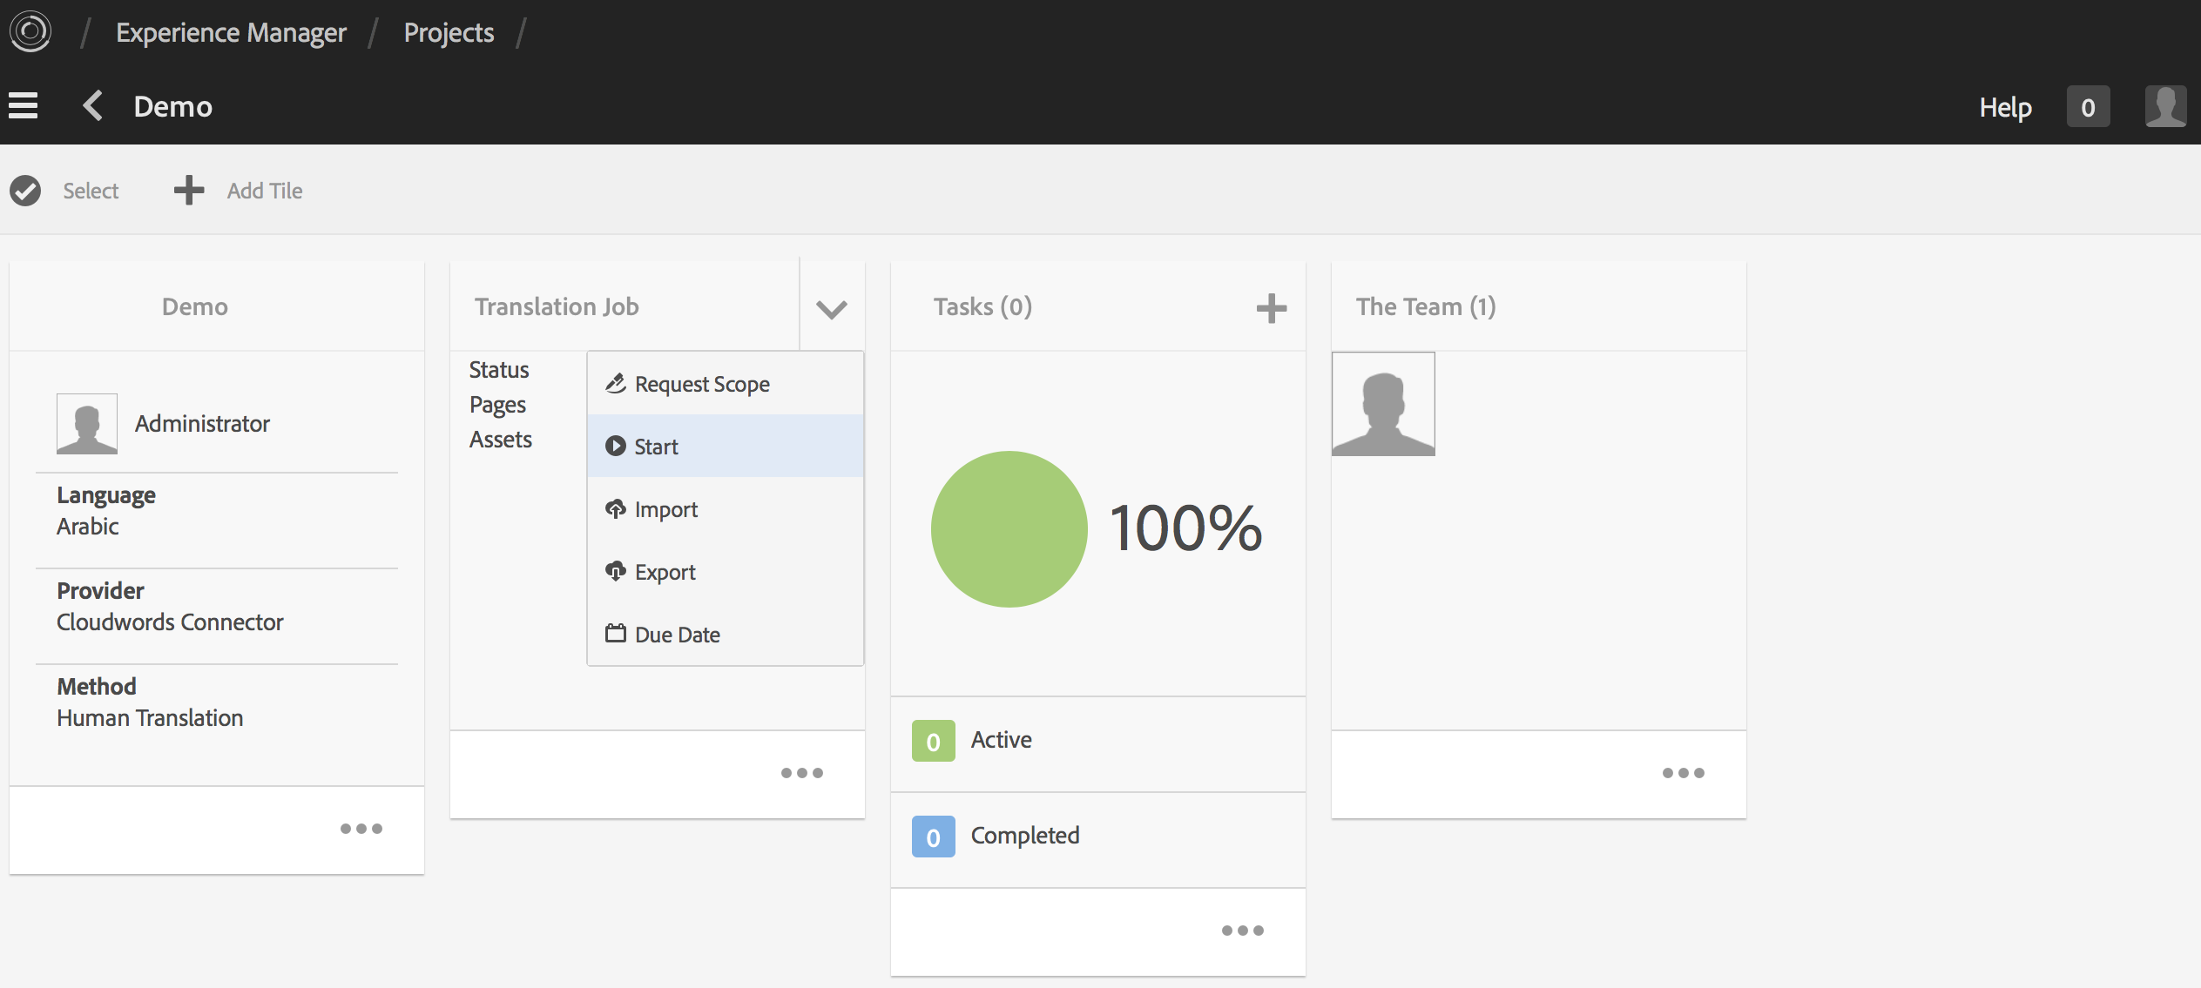The width and height of the screenshot is (2201, 988).
Task: Collapse the Translation Job chevron dropdown
Action: click(x=831, y=308)
